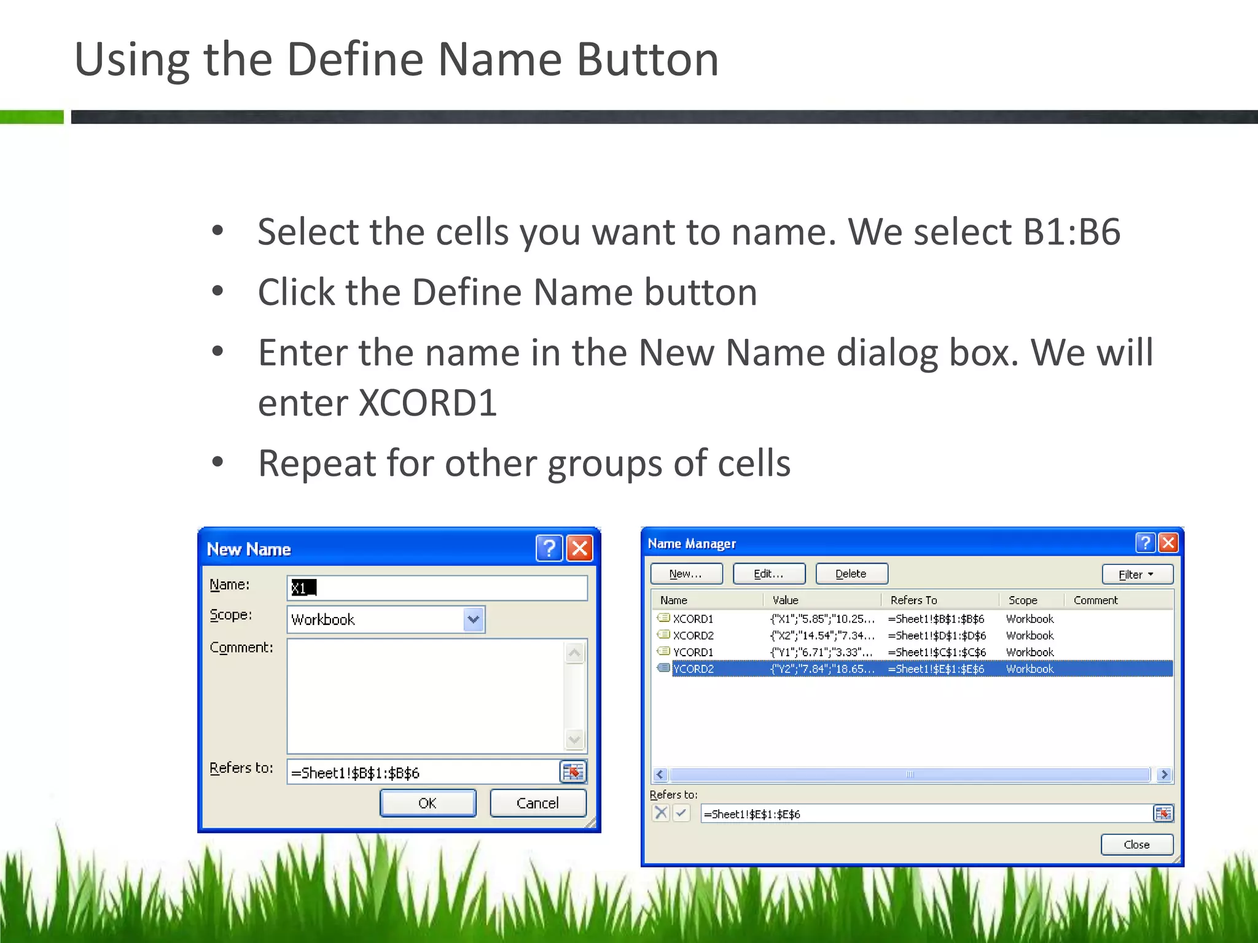Select the YCORD2 highlighted row
This screenshot has width=1258, height=943.
[x=693, y=669]
